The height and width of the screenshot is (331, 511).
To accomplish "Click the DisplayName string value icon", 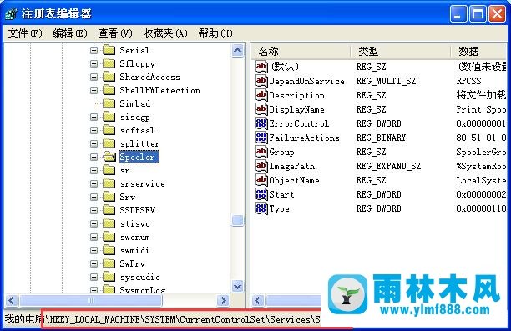I will (261, 109).
